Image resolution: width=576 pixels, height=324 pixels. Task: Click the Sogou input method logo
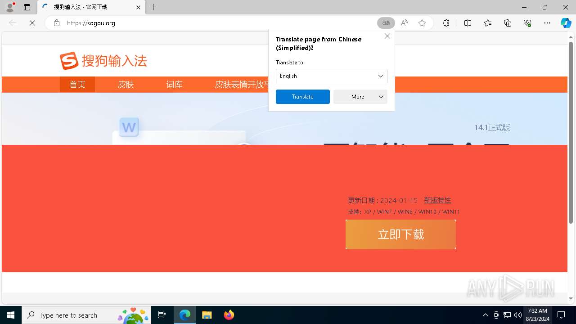click(103, 61)
